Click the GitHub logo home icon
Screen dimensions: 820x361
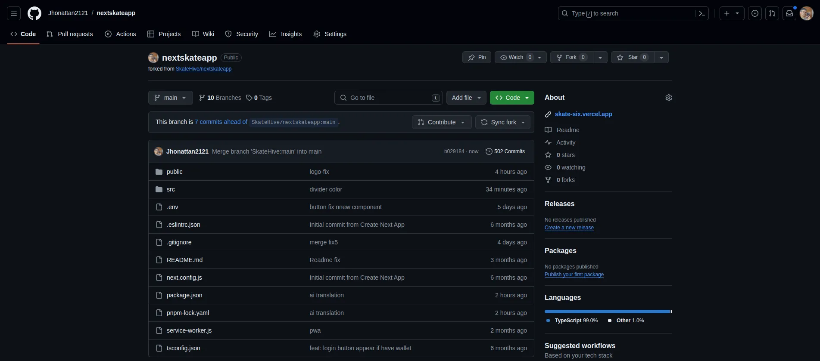click(x=34, y=13)
